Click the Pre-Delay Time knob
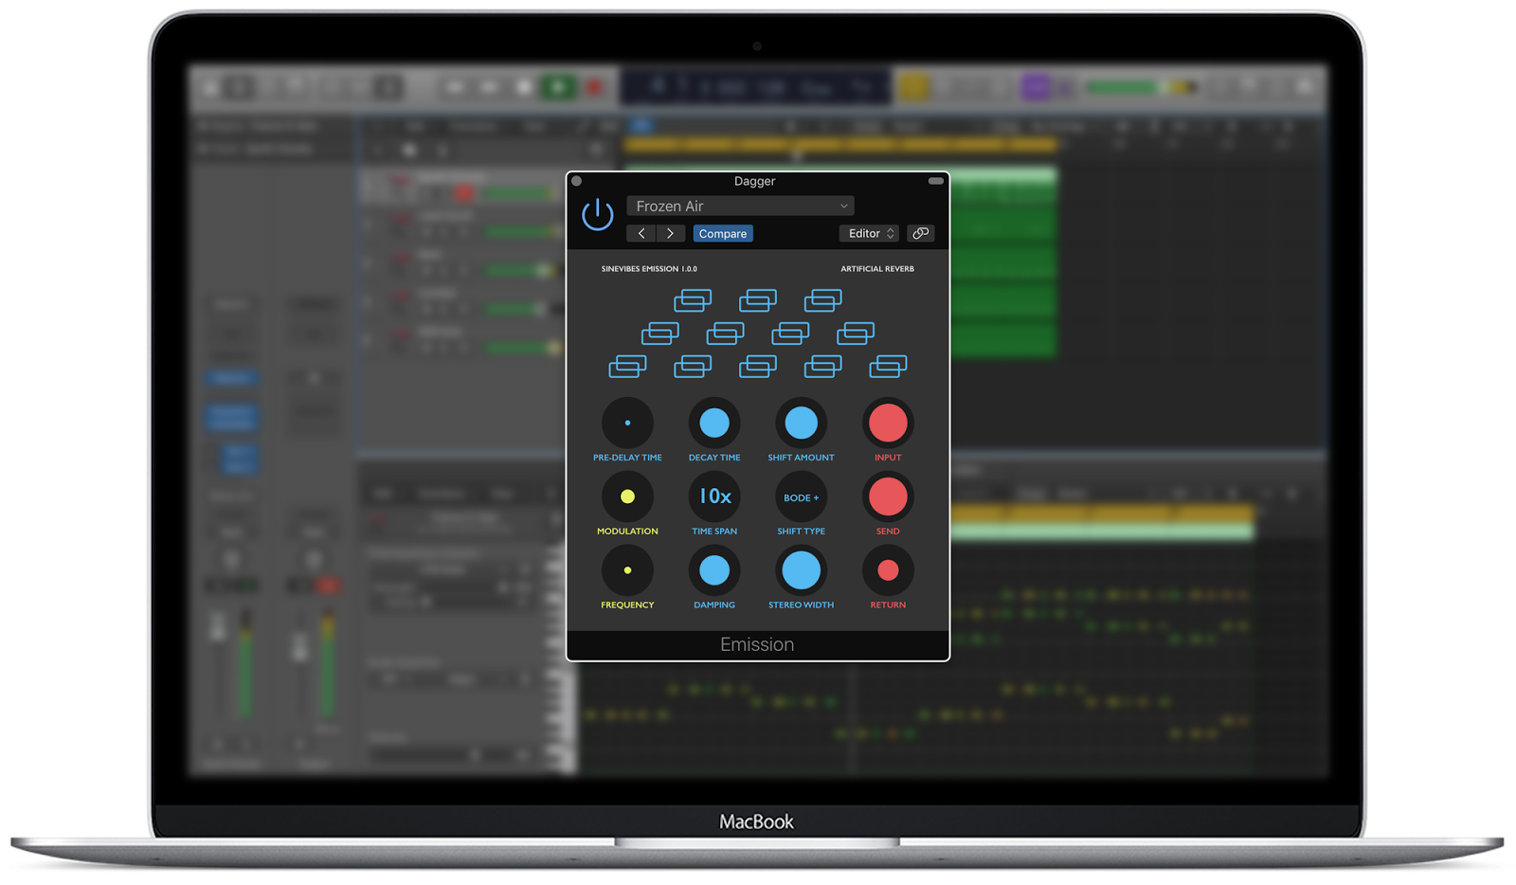This screenshot has width=1516, height=885. (x=627, y=423)
